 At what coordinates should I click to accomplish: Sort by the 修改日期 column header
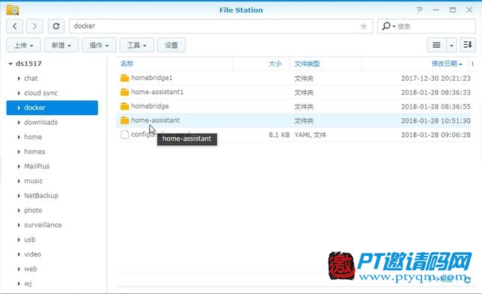click(x=445, y=64)
